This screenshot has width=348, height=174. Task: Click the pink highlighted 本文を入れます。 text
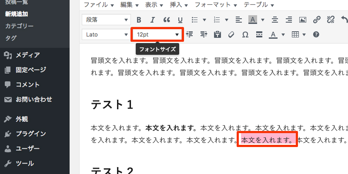coord(267,140)
